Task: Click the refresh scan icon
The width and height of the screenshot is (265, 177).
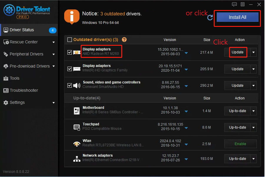Action: (x=210, y=17)
